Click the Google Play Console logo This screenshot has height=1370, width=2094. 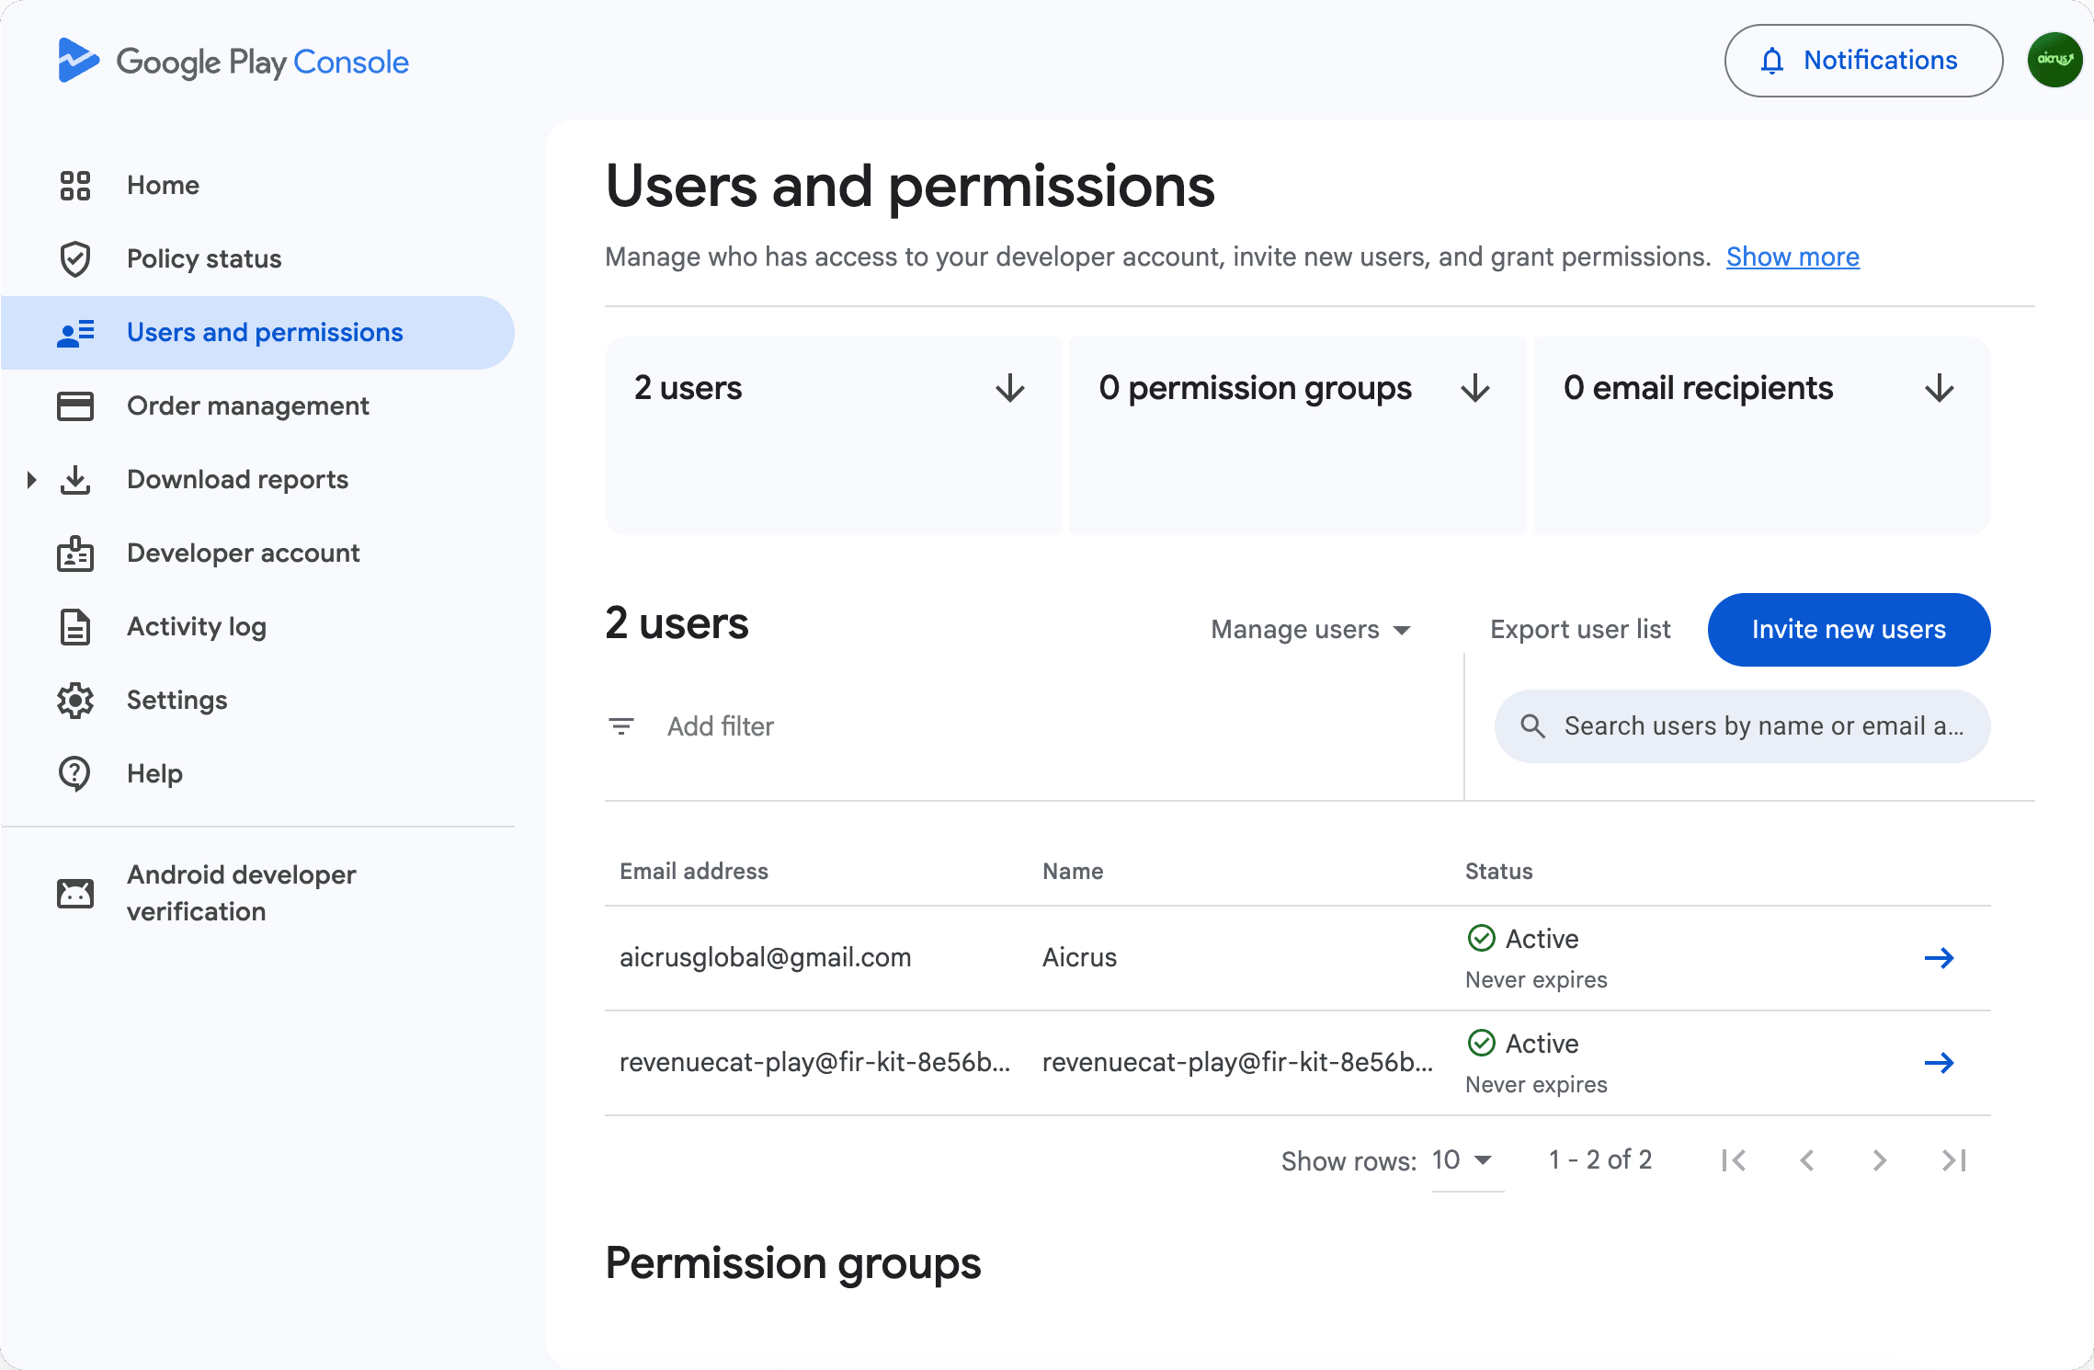pyautogui.click(x=233, y=61)
